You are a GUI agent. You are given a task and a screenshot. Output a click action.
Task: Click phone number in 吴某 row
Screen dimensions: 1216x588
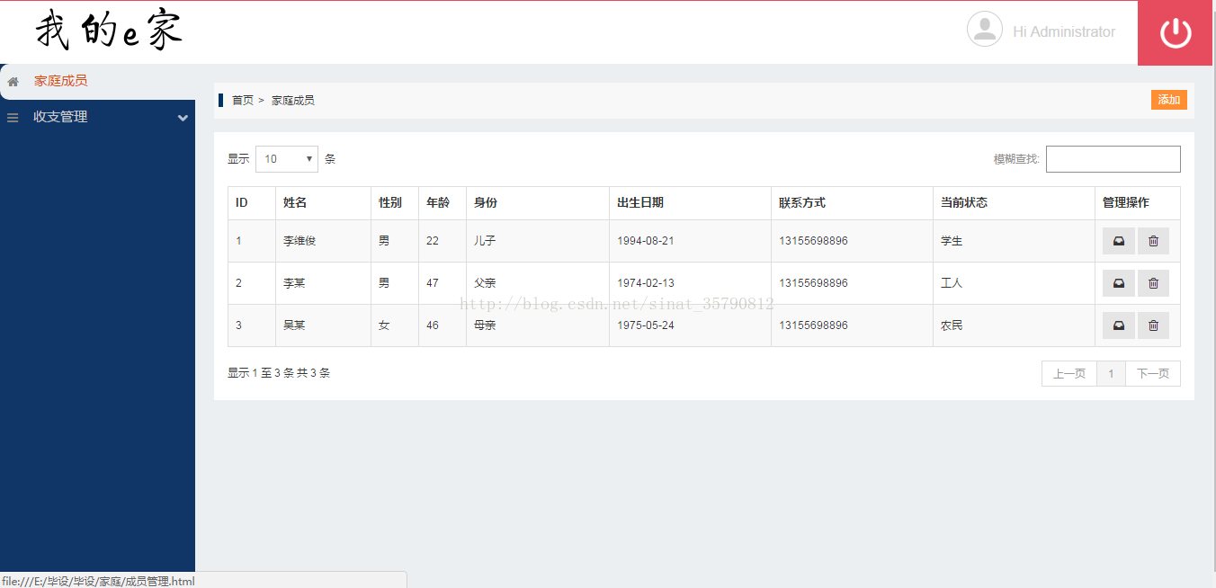point(813,325)
